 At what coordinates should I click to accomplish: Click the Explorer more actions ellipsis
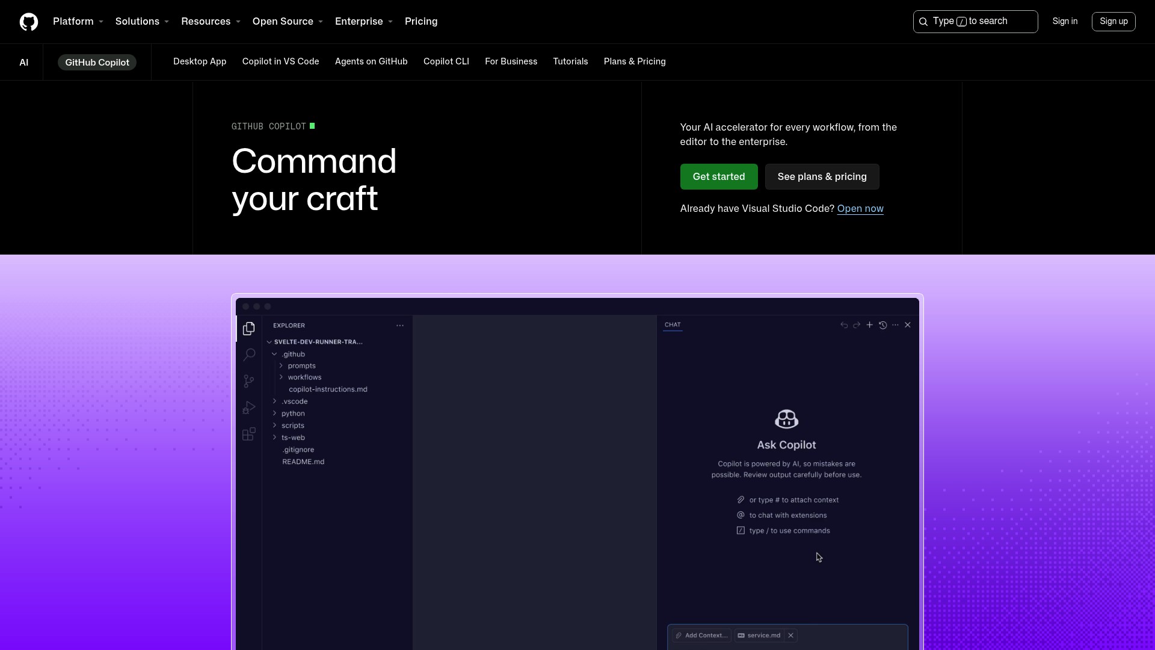pyautogui.click(x=400, y=326)
